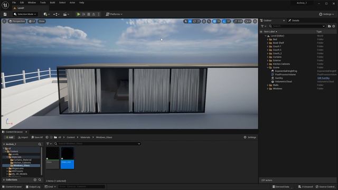
Task: Open the Perspective view type dropdown
Action: (17, 21)
